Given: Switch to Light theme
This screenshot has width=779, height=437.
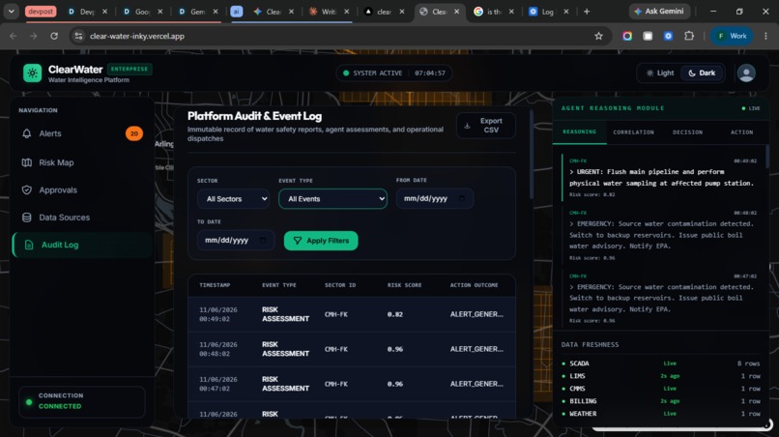Looking at the screenshot, I should 660,73.
